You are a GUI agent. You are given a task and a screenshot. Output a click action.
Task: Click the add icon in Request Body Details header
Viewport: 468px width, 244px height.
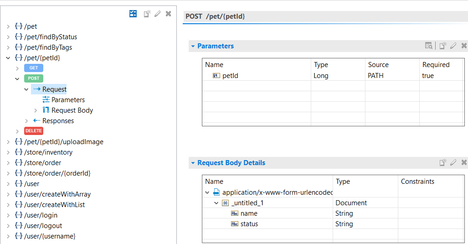pyautogui.click(x=442, y=162)
